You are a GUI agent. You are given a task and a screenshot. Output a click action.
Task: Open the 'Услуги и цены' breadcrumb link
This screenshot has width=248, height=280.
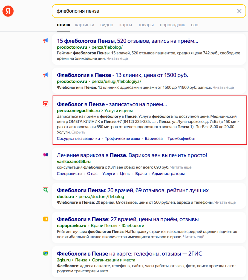pos(119,111)
